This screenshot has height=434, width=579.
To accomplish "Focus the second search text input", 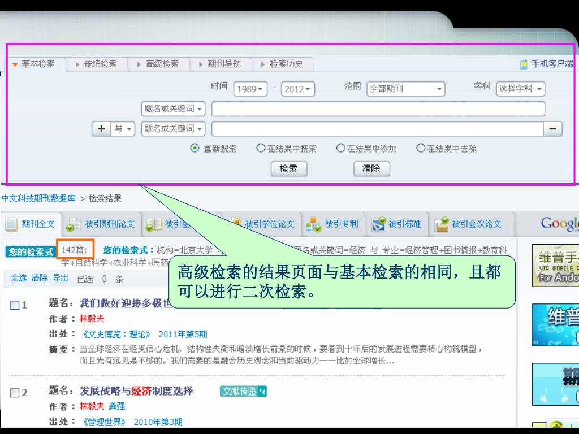I will click(377, 129).
